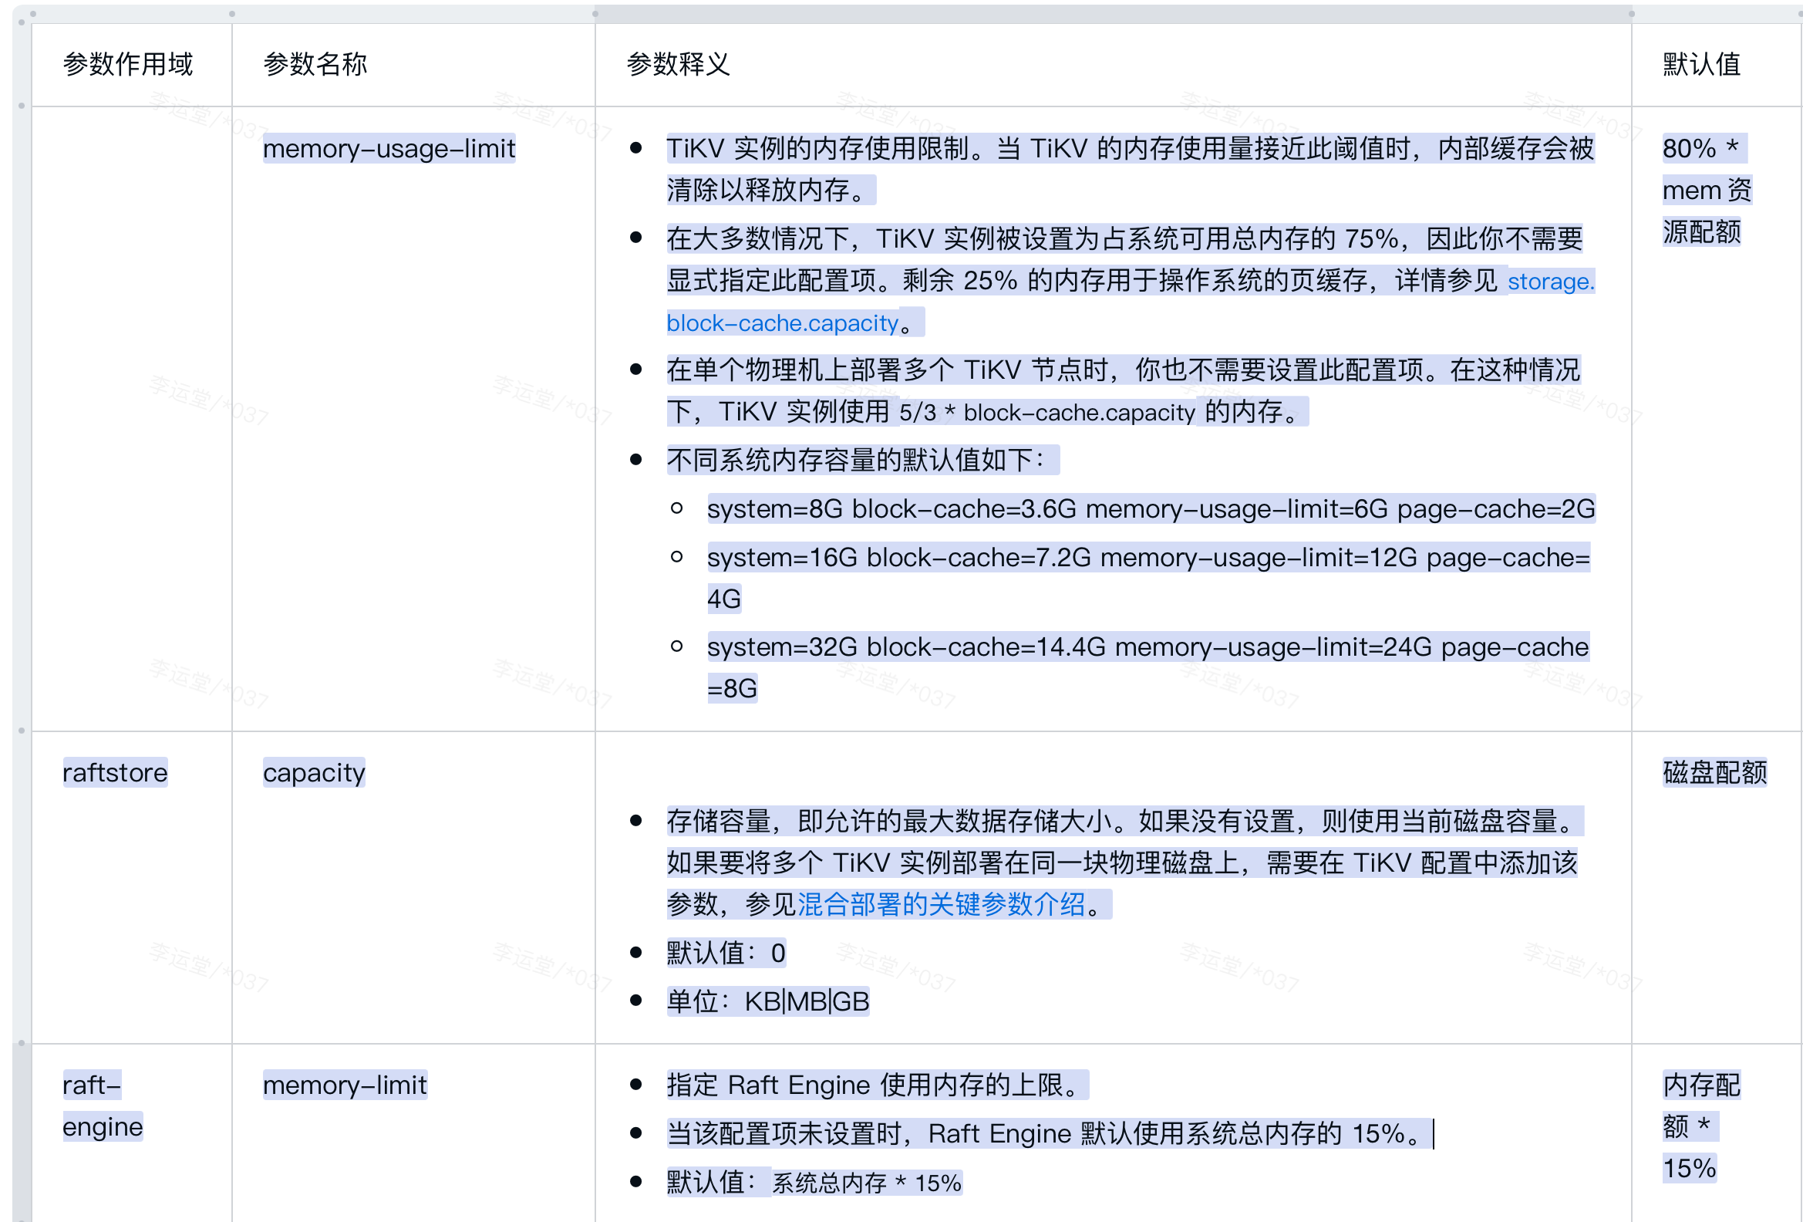
Task: Click insert-column dot between 参数名称 and 参数释义
Action: click(x=595, y=14)
